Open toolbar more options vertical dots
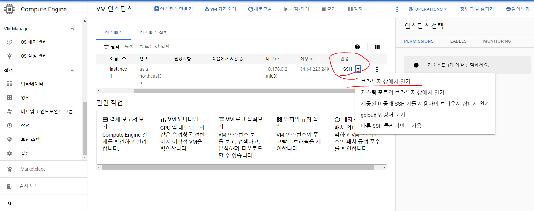The height and width of the screenshot is (211, 534). click(x=397, y=9)
